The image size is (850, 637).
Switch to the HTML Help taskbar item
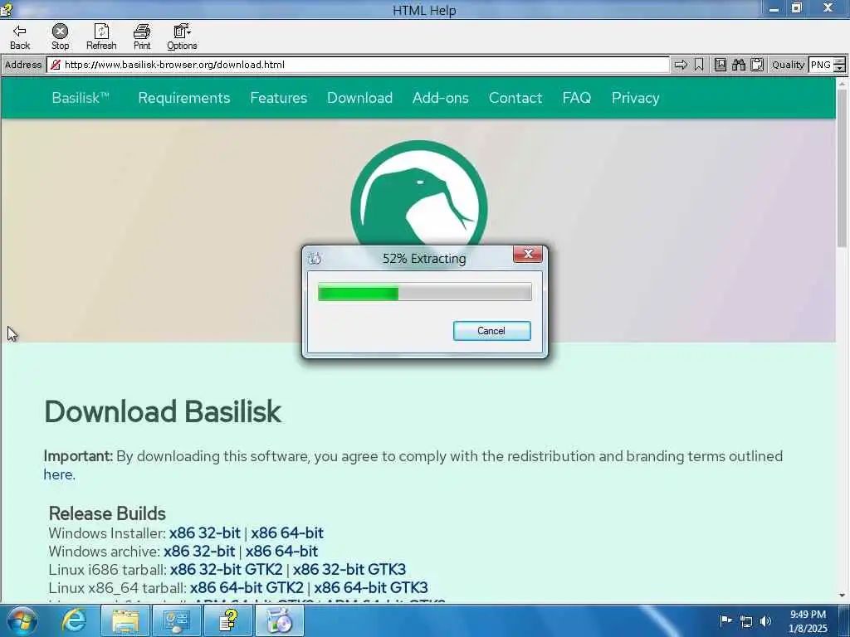(228, 620)
